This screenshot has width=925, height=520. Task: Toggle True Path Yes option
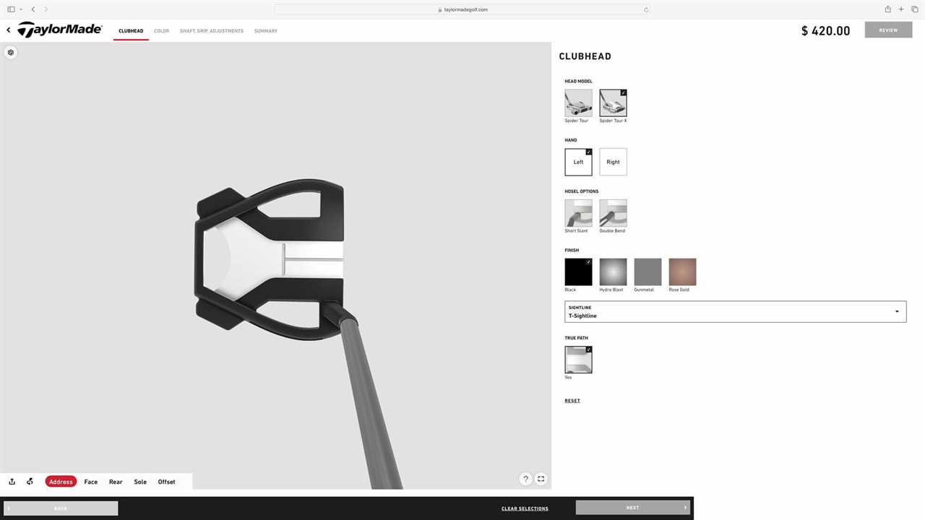[x=578, y=360]
